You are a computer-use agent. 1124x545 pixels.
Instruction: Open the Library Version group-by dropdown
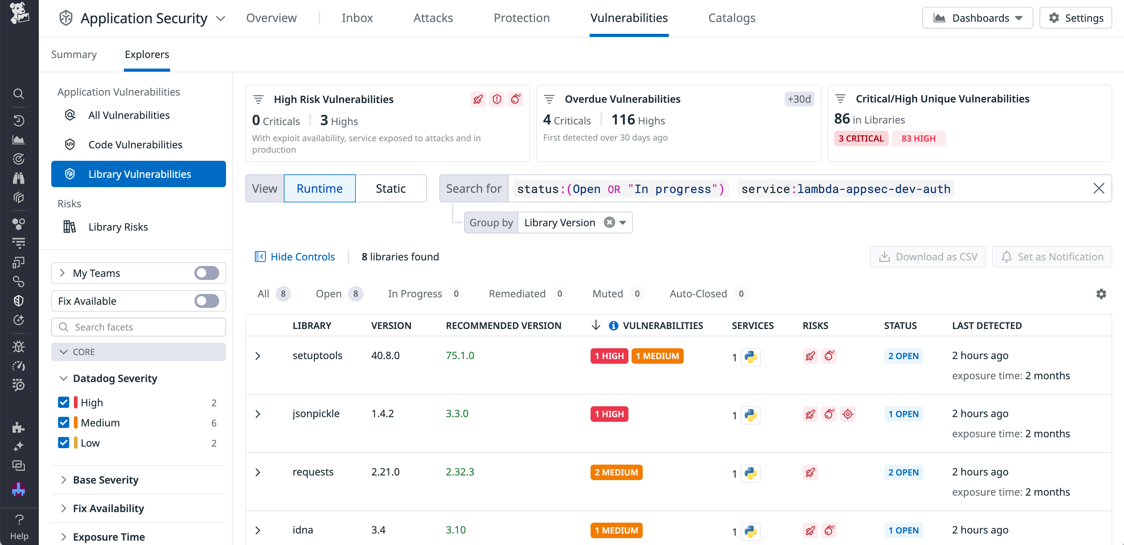click(622, 222)
